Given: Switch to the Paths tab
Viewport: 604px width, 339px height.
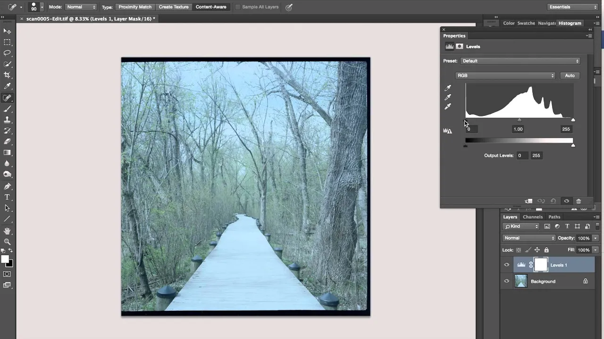Looking at the screenshot, I should [554, 217].
